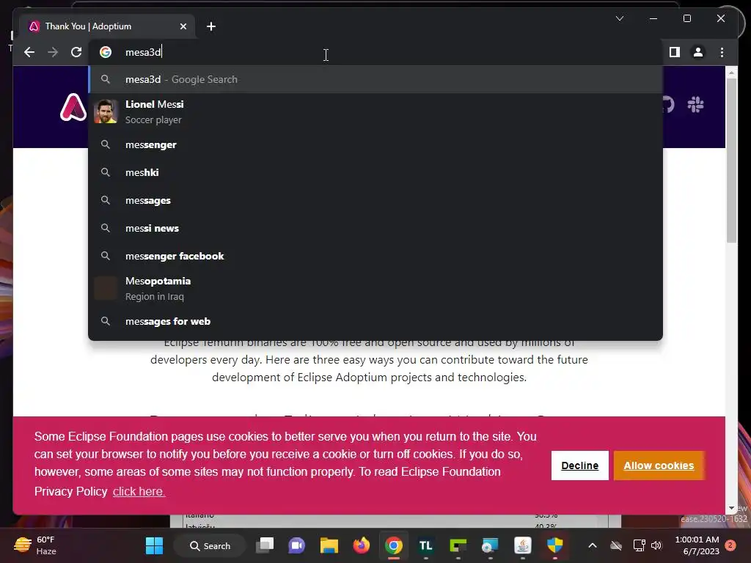
Task: Click the browser forward arrow
Action: pyautogui.click(x=53, y=52)
